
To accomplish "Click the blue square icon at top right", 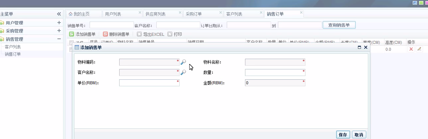I will pos(415,3).
